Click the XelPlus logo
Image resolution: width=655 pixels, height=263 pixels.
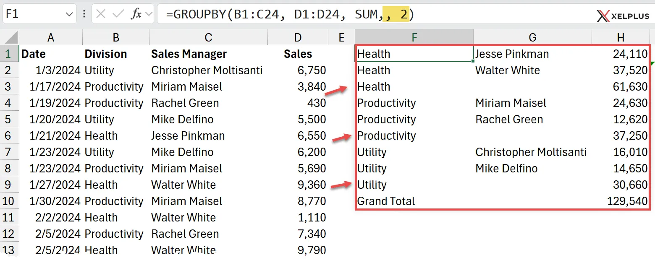tap(623, 16)
